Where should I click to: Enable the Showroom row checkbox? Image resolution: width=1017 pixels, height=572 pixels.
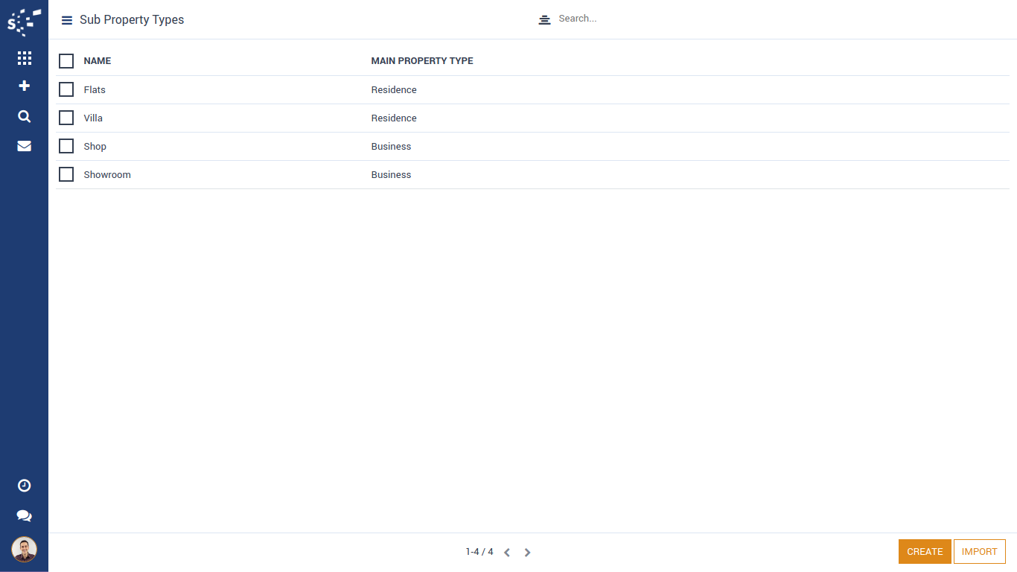(66, 174)
